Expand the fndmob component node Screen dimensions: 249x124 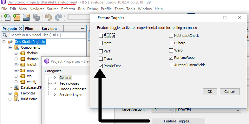pyautogui.click(x=16, y=59)
